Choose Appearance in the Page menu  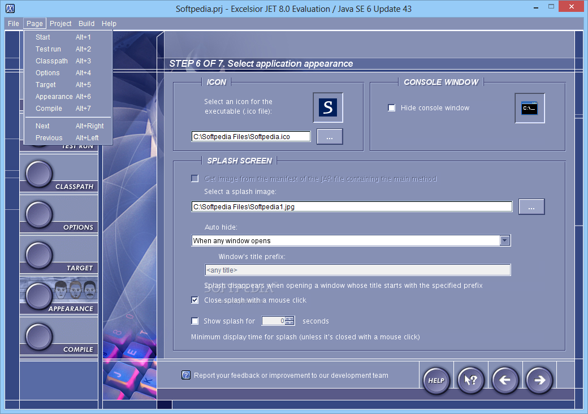click(x=68, y=96)
